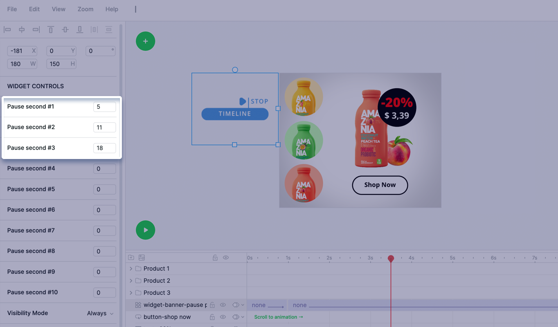Viewport: 558px width, 327px height.
Task: Click the rotation handle above the selection
Action: point(235,70)
